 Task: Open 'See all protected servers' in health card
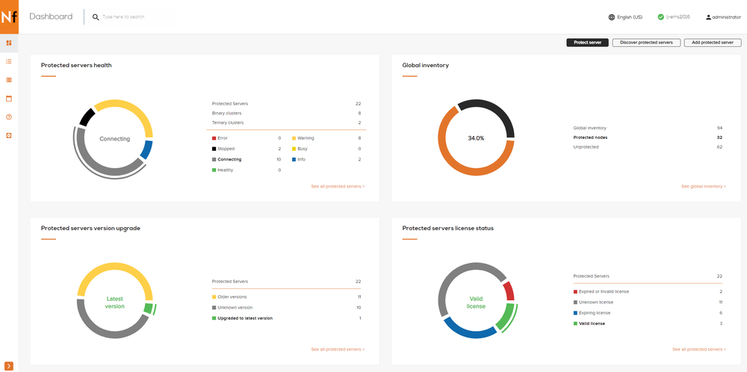pos(338,186)
